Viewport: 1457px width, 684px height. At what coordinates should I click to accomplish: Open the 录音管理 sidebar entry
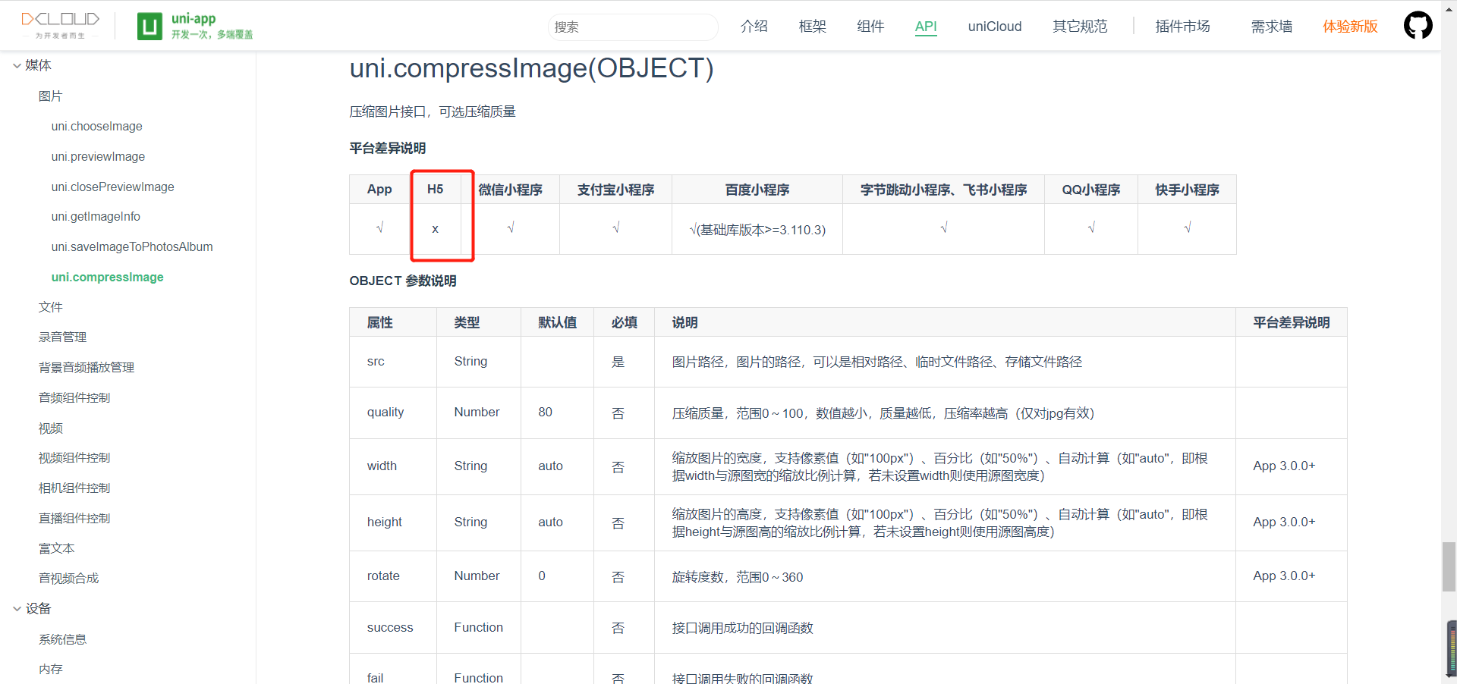pos(62,337)
